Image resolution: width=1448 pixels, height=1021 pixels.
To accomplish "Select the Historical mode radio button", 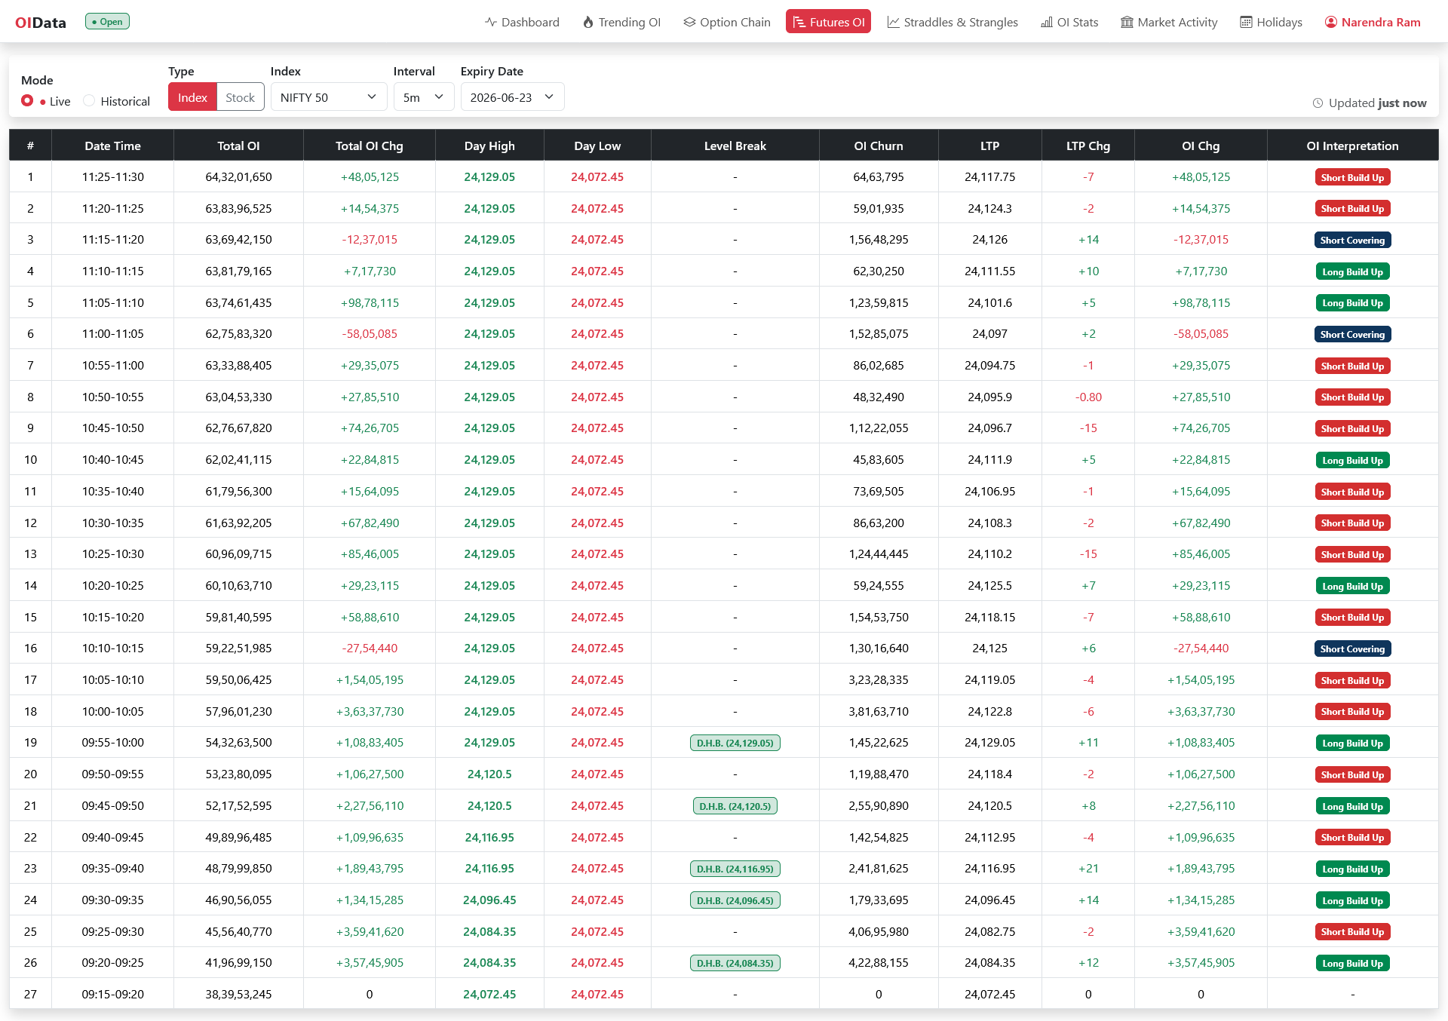I will 89,100.
